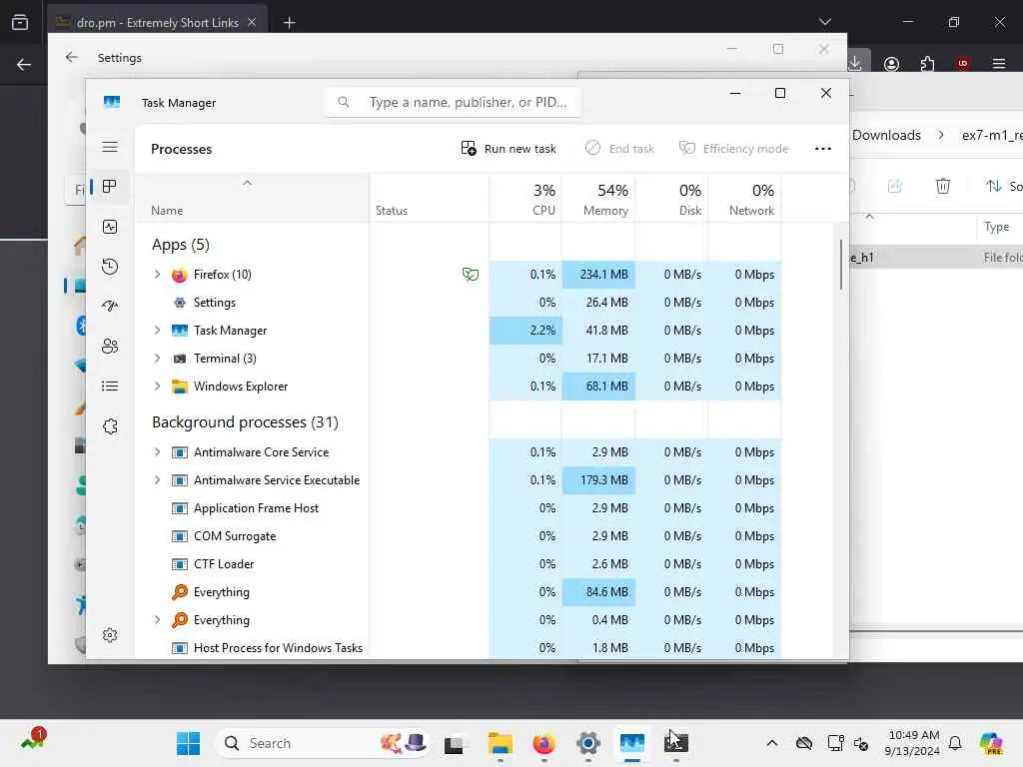Click the taskbar Search box
The image size is (1023, 767).
(x=322, y=743)
